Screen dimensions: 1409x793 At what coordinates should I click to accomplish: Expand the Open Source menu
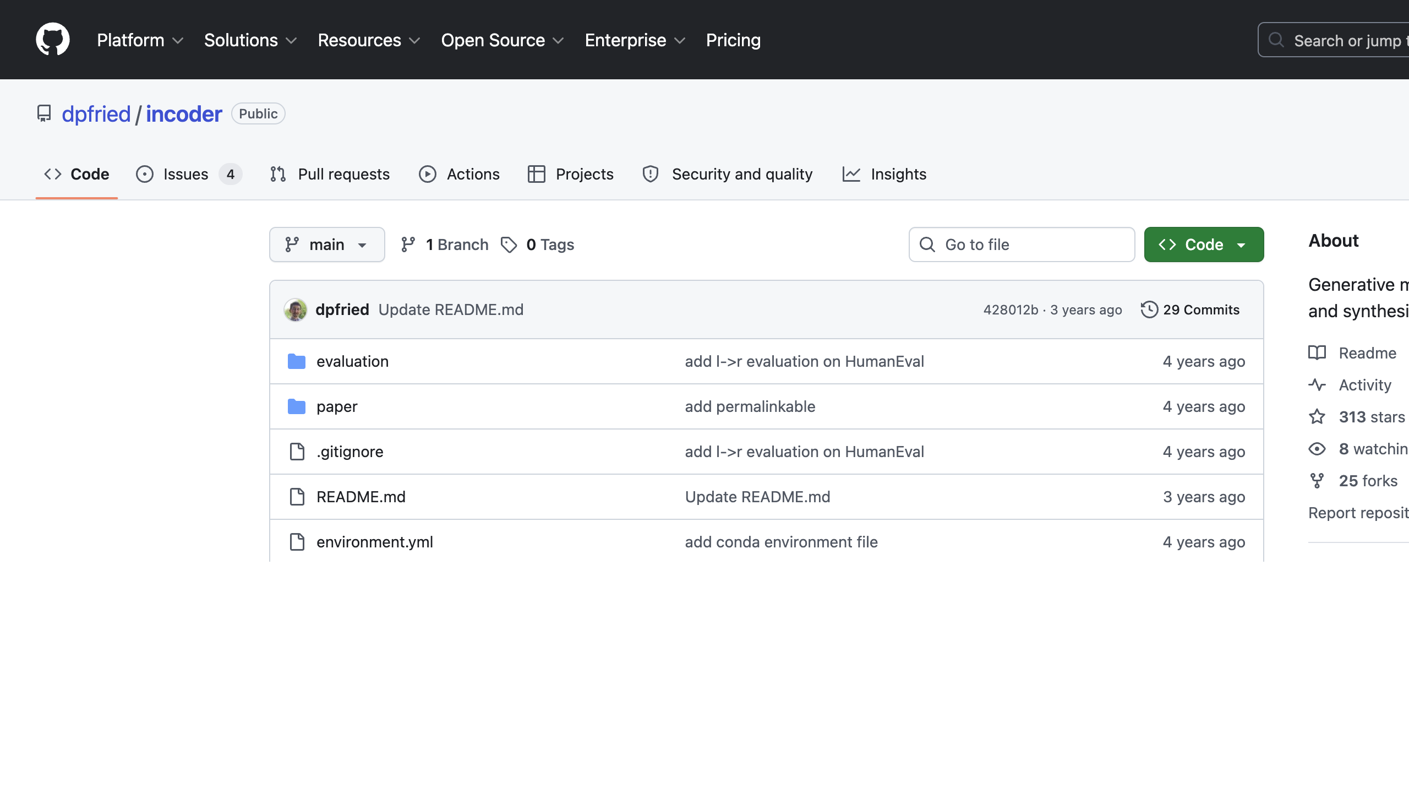tap(503, 40)
